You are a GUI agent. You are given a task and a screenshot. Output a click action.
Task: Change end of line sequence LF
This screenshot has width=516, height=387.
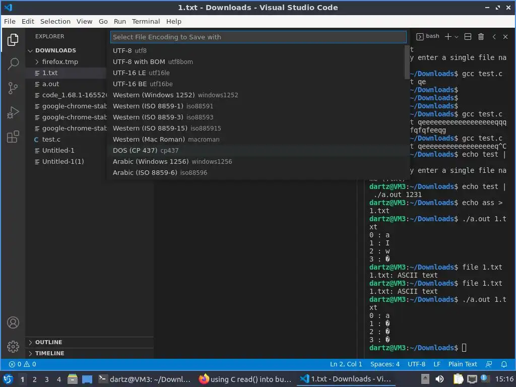(x=437, y=364)
